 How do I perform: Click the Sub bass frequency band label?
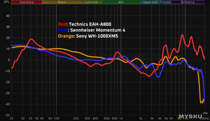pos(27,2)
